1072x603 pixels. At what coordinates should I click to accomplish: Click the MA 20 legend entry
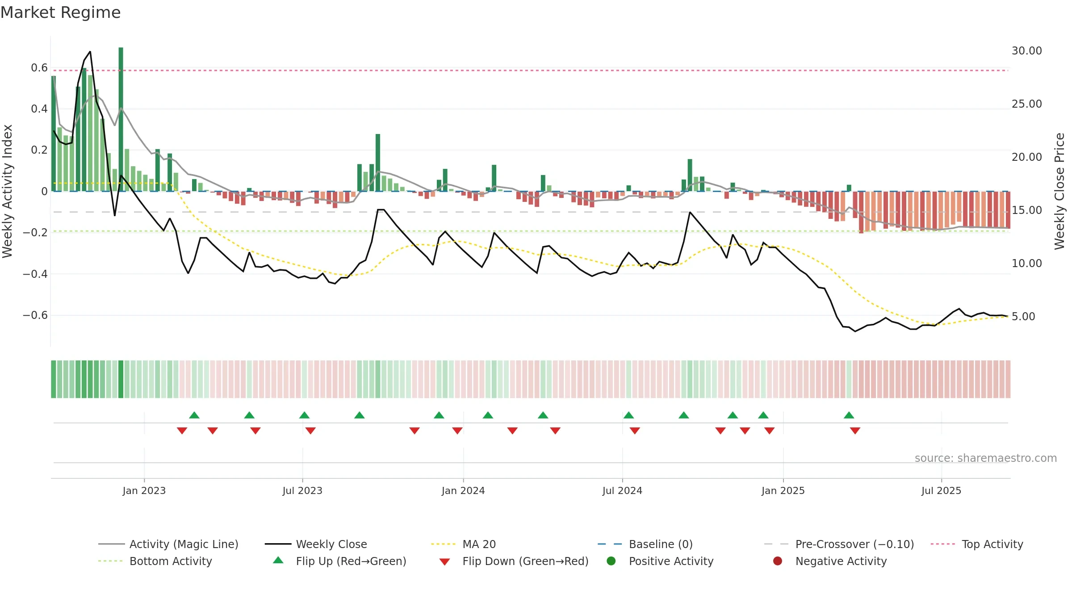pos(463,544)
